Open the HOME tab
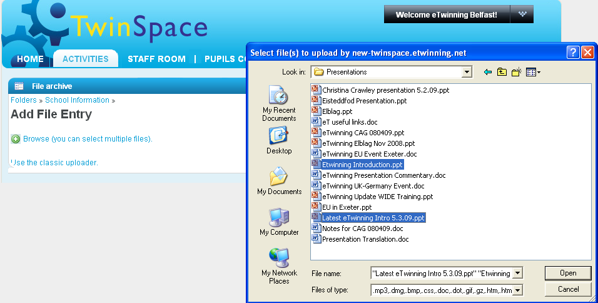Image resolution: width=598 pixels, height=303 pixels. click(30, 59)
